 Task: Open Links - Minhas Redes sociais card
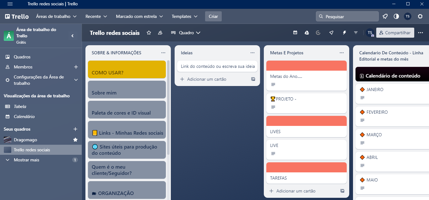tap(127, 130)
